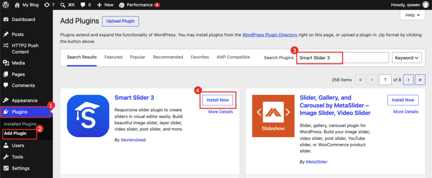
Task: Click the Dashboard gauge icon
Action: 6,19
